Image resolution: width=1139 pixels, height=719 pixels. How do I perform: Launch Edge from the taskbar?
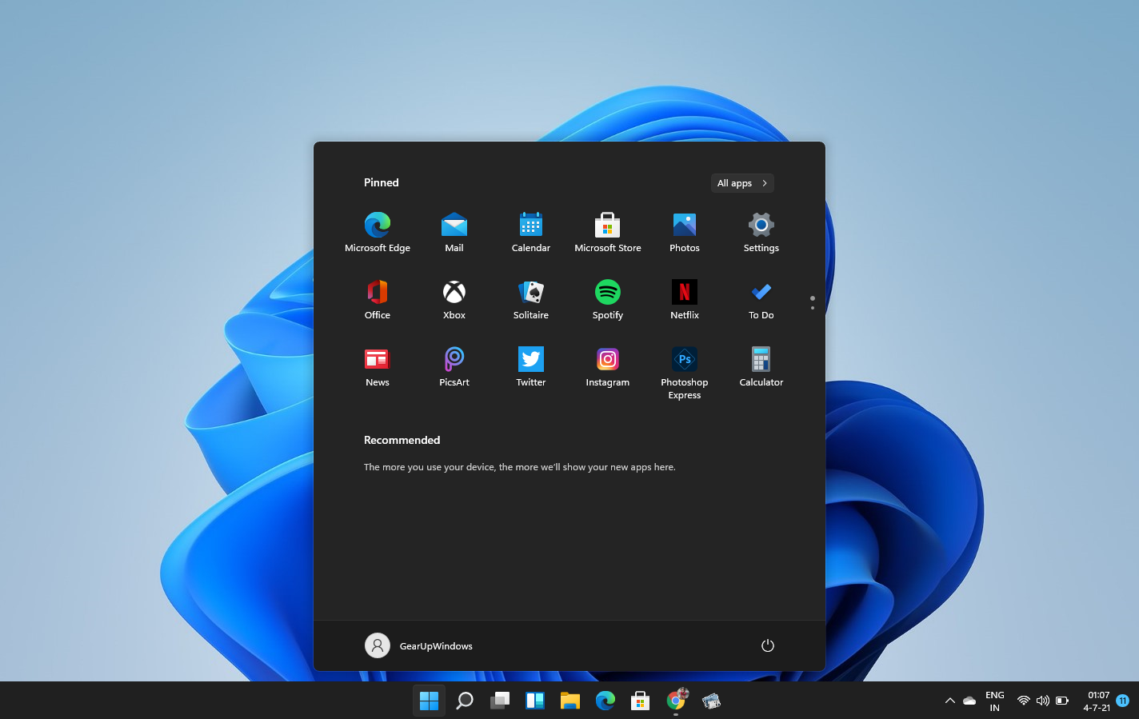pyautogui.click(x=605, y=701)
